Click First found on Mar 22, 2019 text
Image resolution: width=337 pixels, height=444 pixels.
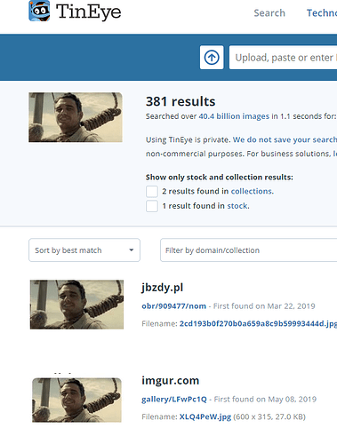click(264, 306)
